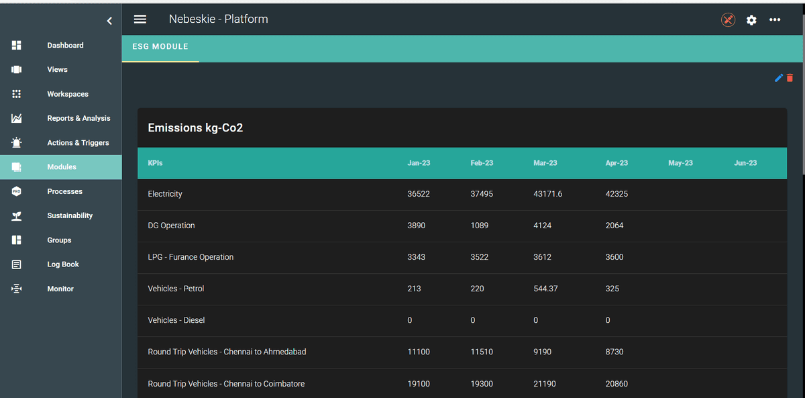Select the Views icon in sidebar

(17, 69)
